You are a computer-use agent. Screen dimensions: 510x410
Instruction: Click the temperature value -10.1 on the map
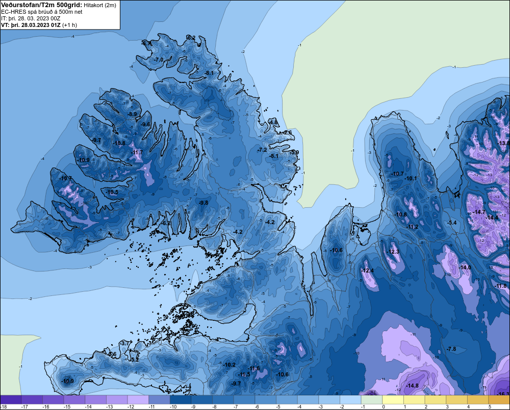pyautogui.click(x=411, y=178)
